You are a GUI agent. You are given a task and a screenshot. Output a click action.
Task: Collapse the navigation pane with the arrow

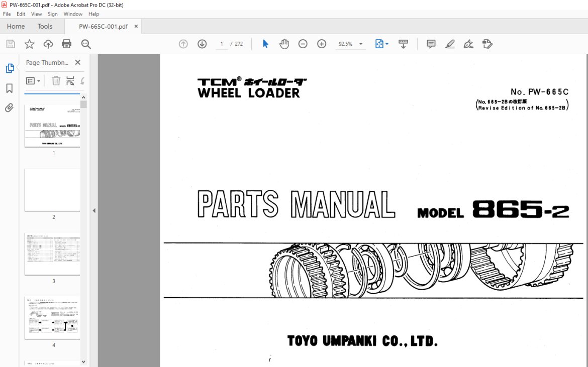click(94, 210)
